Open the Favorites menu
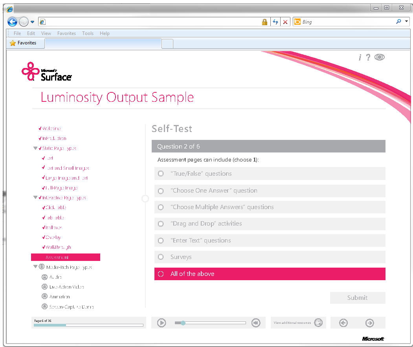Viewport: 413px width, 347px height. point(67,33)
